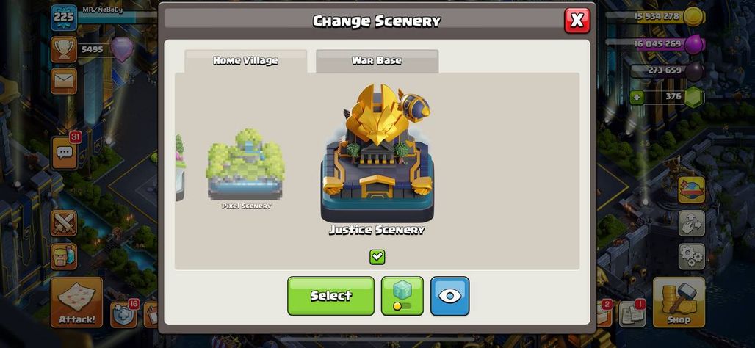Open the crossed swords war icon
The height and width of the screenshot is (348, 755).
(64, 223)
